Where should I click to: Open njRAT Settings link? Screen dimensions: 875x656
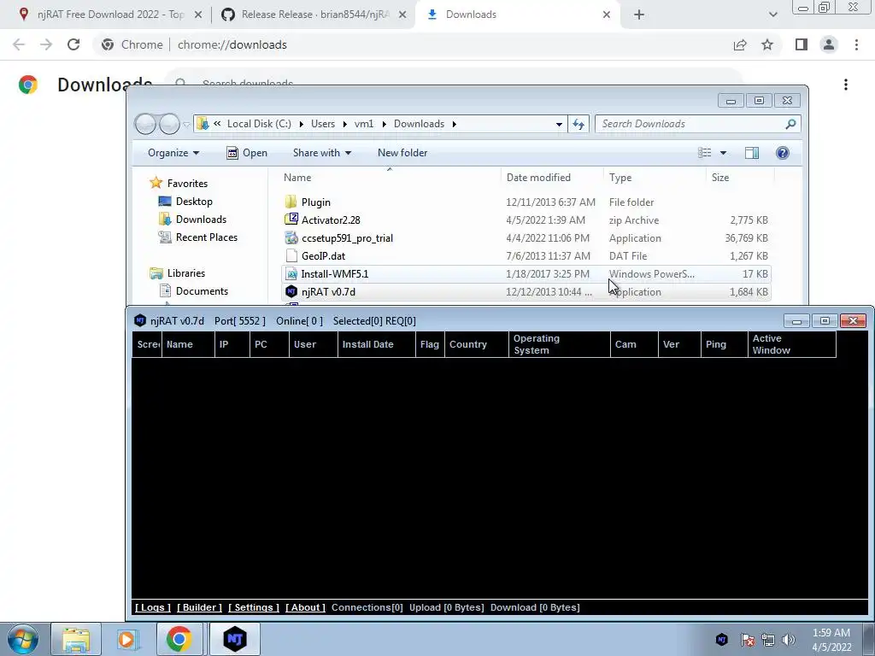pyautogui.click(x=253, y=607)
